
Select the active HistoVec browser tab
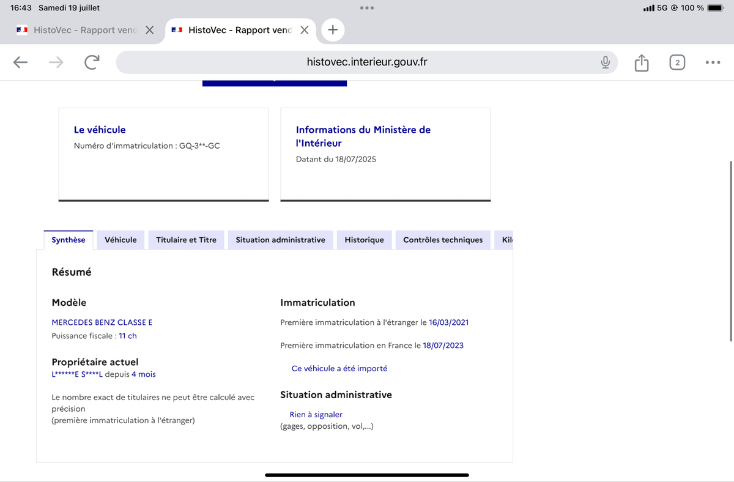click(x=240, y=30)
